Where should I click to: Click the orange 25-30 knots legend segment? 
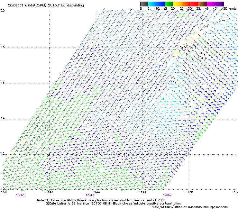coord(186,4)
